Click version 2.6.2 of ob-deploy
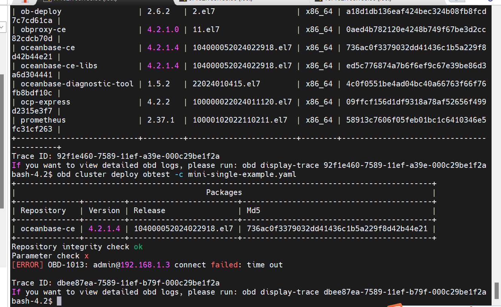 (158, 11)
